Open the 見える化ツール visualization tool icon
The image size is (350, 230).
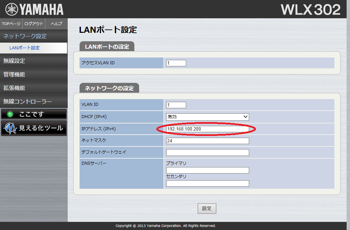[x=10, y=128]
